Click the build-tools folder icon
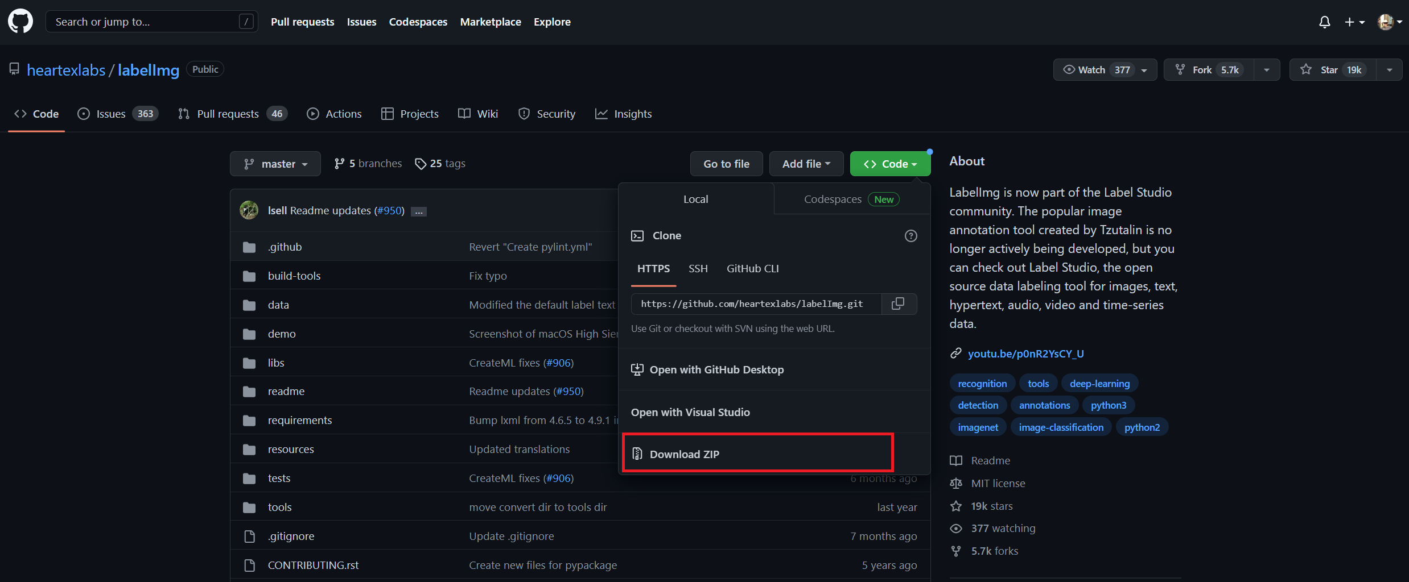Viewport: 1409px width, 582px height. pyautogui.click(x=249, y=276)
